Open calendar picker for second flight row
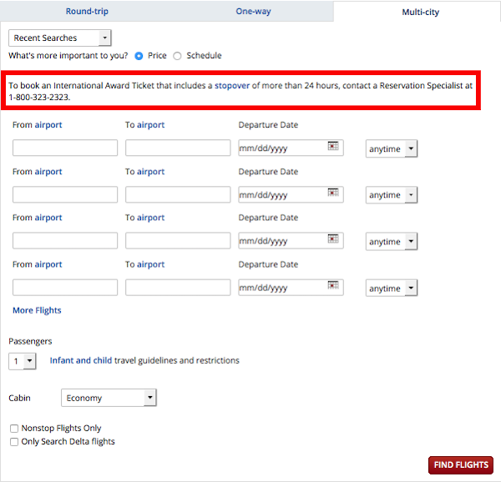 pos(333,193)
